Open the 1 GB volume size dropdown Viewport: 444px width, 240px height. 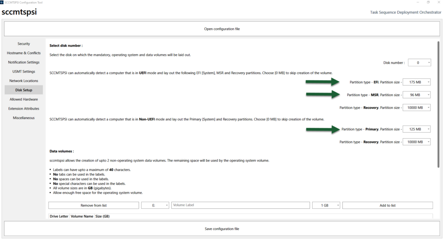click(x=326, y=205)
